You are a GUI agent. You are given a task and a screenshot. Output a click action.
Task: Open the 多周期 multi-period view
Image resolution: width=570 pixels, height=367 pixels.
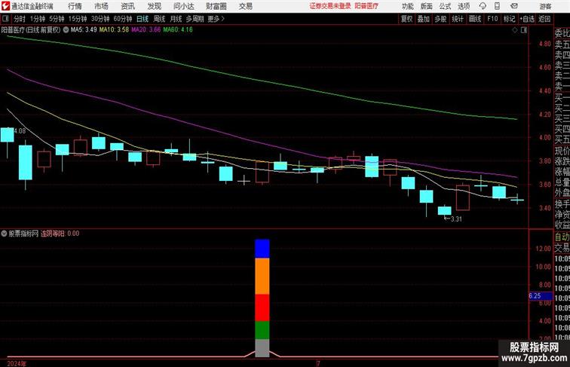pyautogui.click(x=195, y=19)
